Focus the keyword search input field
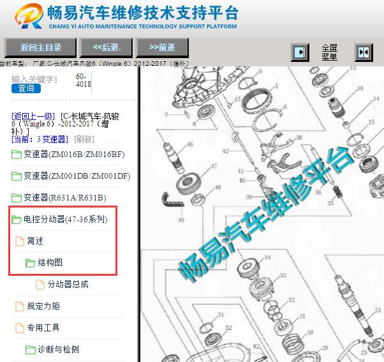Screen dimensions: 384x362 pyautogui.click(x=34, y=79)
